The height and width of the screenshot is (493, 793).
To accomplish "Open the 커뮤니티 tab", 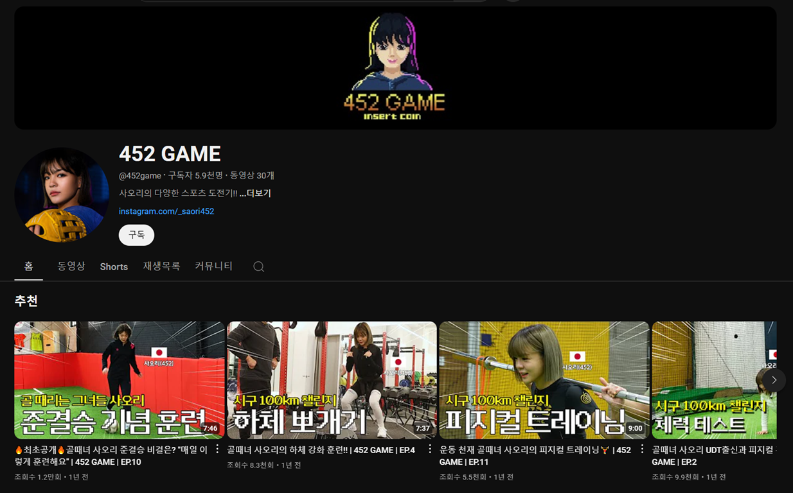I will pyautogui.click(x=213, y=266).
